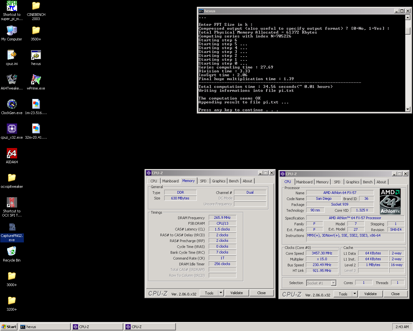This screenshot has height=331, width=413.
Task: Click the HT Link 921.95 MHz value
Action: click(322, 271)
